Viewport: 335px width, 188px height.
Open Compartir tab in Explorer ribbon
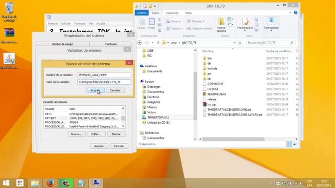coord(172,13)
